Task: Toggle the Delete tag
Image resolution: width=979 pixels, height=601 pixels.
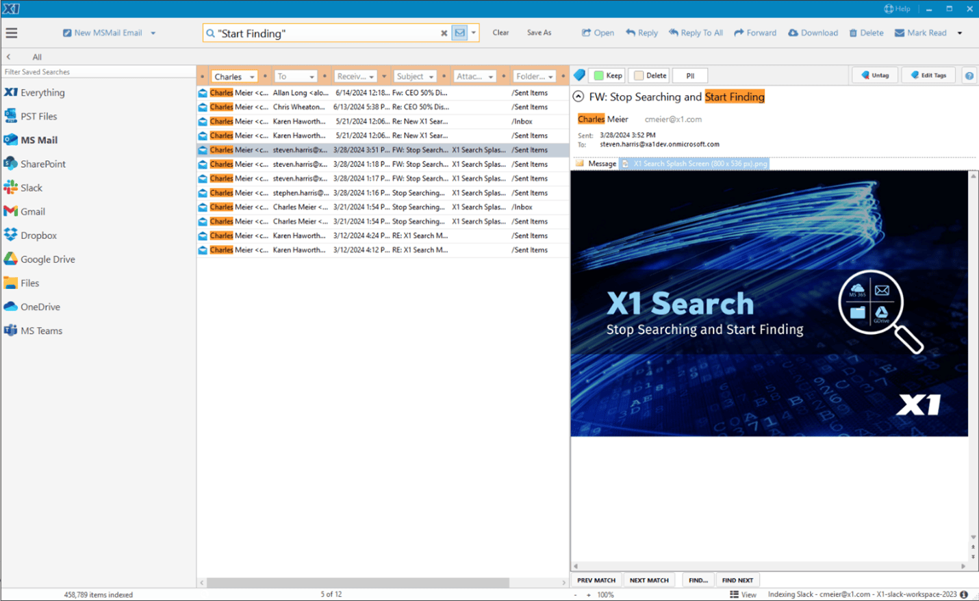Action: point(648,75)
